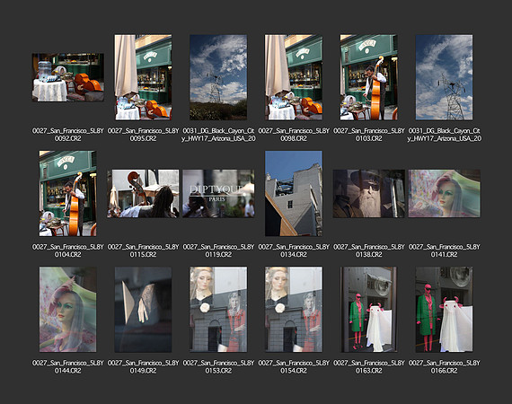This screenshot has width=512, height=404.
Task: Select the 0104.CR2 double bass musician thumbnail
Action: pyautogui.click(x=68, y=194)
